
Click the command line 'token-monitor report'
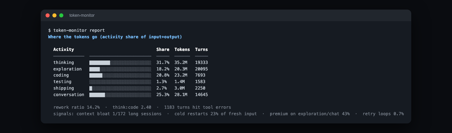79,30
